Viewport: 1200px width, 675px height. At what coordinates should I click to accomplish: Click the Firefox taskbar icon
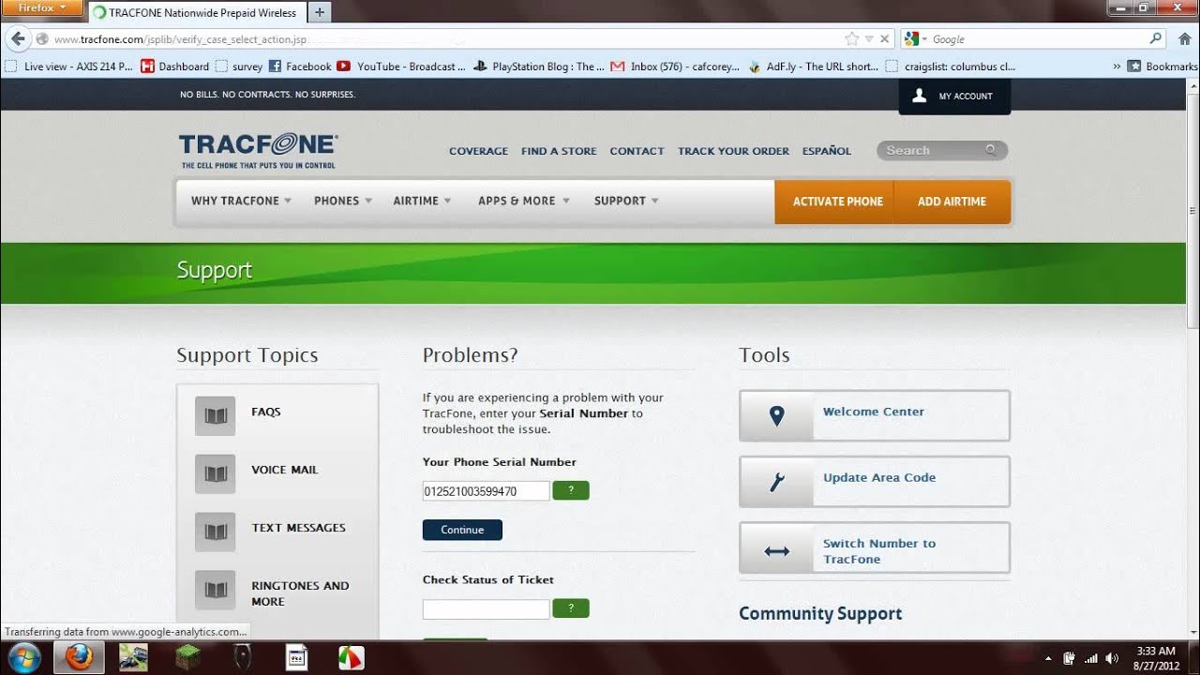[79, 658]
